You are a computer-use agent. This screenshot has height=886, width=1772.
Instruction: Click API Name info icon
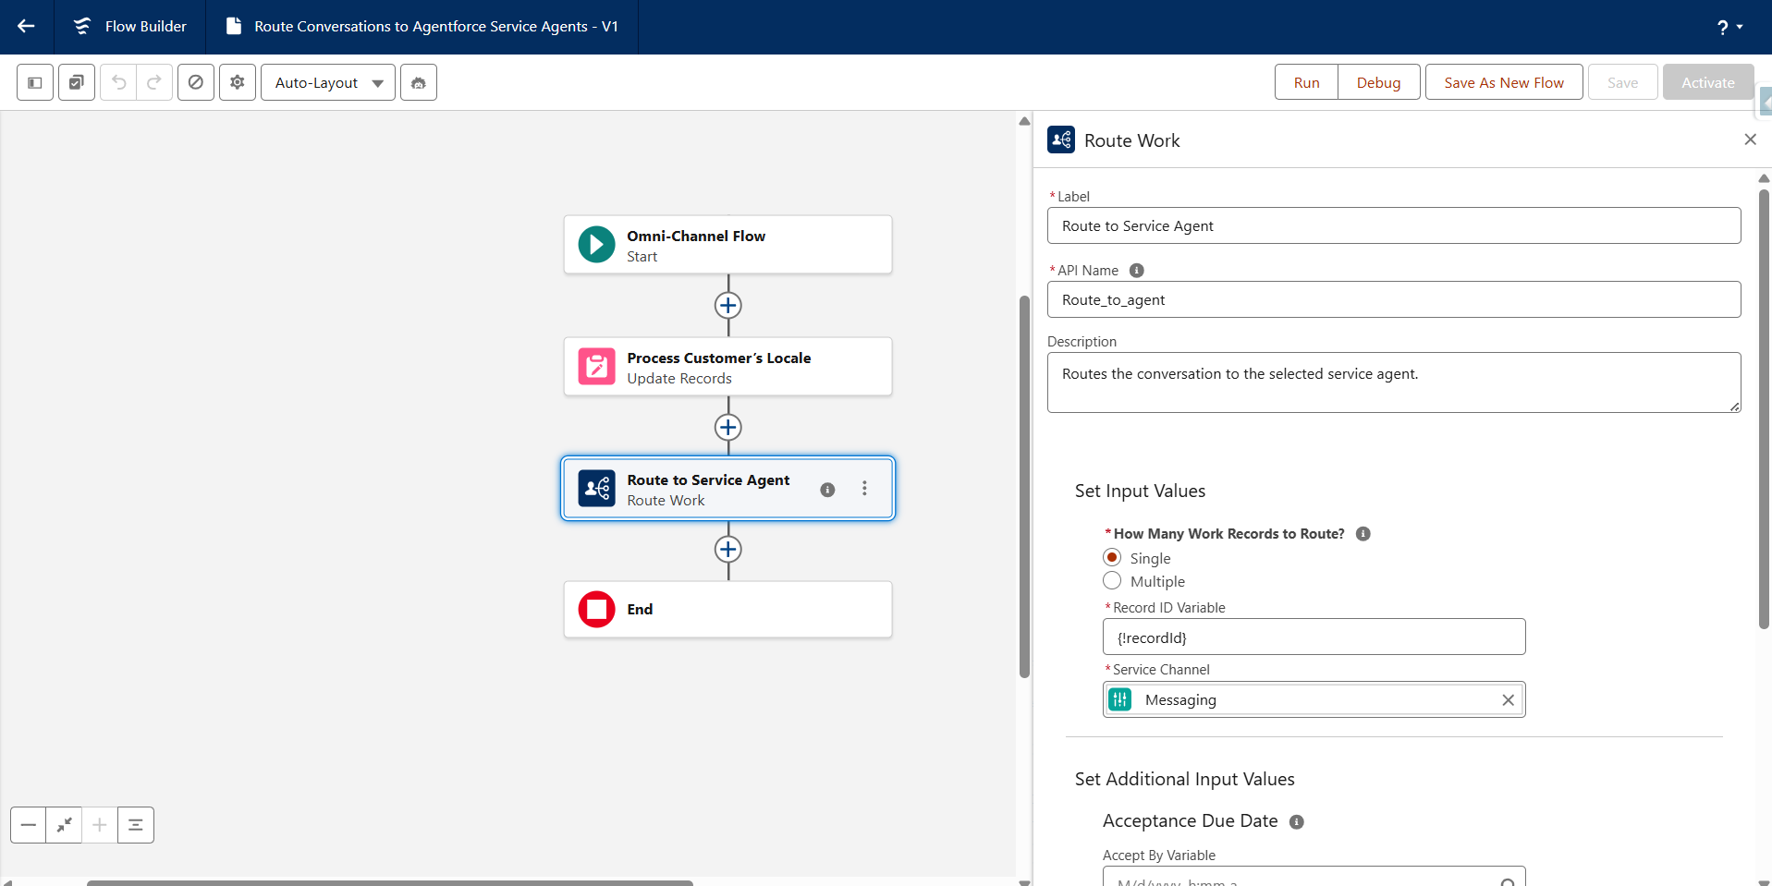click(x=1137, y=271)
